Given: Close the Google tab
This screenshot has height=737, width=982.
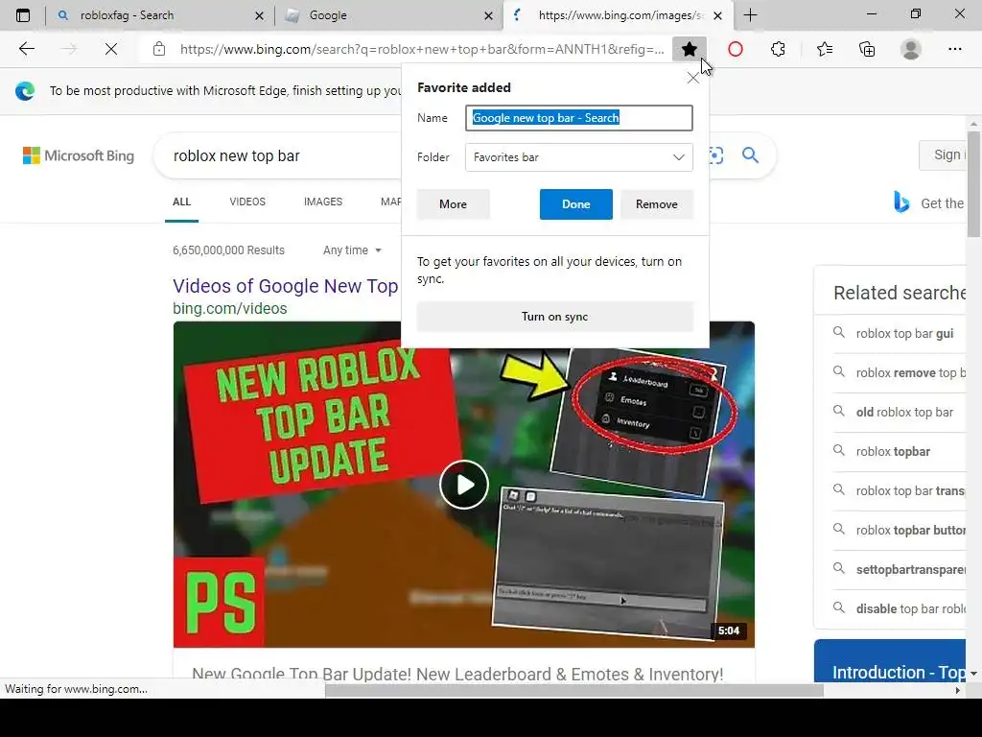Looking at the screenshot, I should click(488, 15).
